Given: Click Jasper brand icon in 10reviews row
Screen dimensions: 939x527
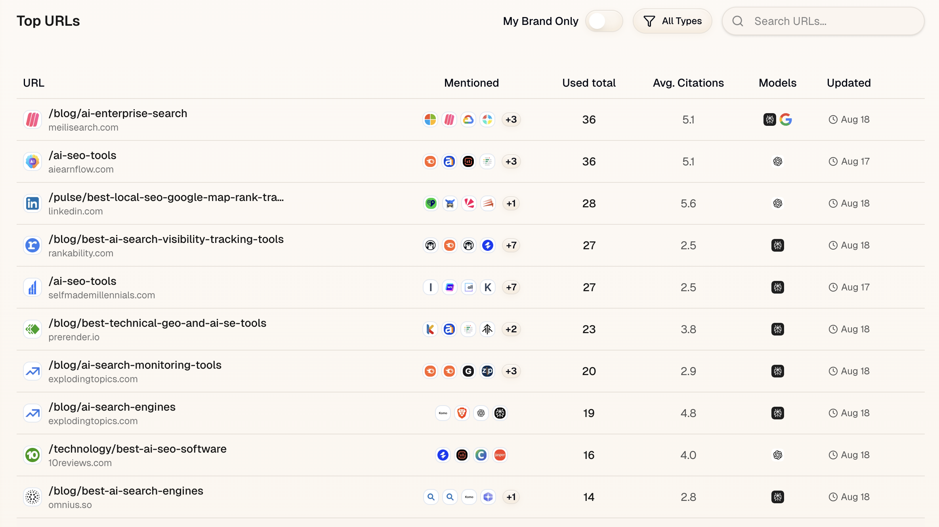Looking at the screenshot, I should [500, 455].
